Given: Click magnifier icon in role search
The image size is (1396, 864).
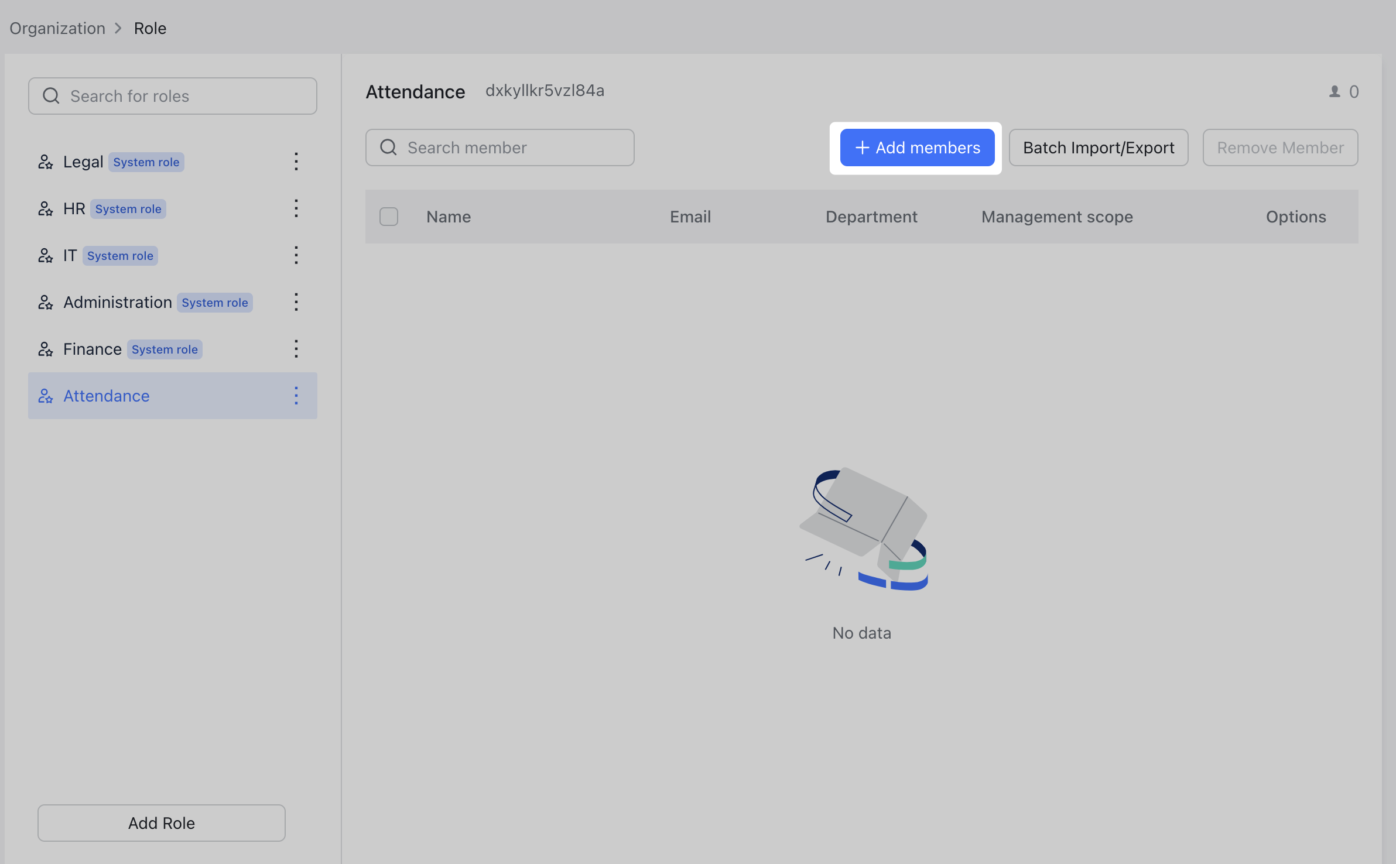Looking at the screenshot, I should [x=52, y=96].
